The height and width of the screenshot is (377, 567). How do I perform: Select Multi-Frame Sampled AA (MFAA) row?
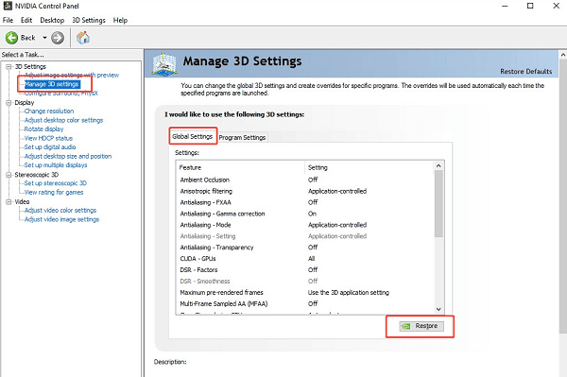tap(305, 303)
